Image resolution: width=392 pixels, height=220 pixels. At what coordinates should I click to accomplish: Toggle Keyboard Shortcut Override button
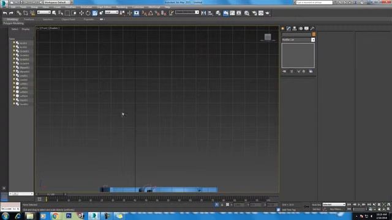(x=137, y=13)
